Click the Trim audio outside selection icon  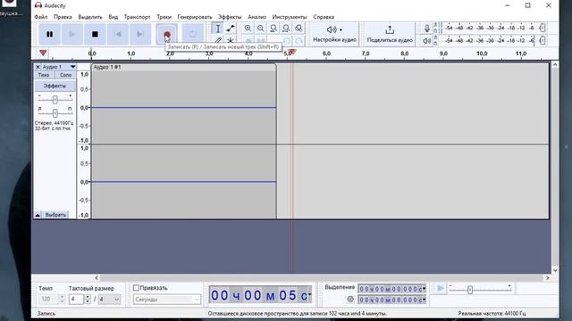coord(248,40)
